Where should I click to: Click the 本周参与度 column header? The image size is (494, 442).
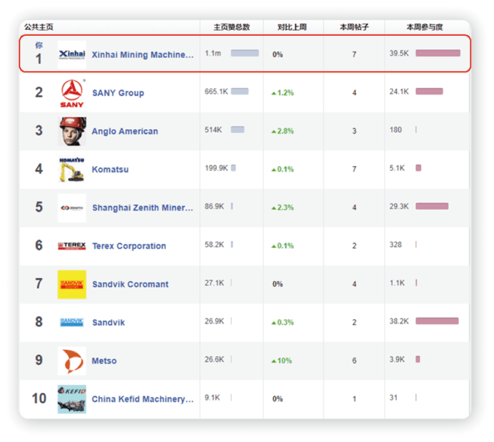click(x=425, y=27)
